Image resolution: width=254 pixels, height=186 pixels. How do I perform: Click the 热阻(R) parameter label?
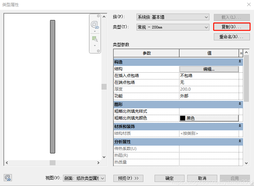pos(121,155)
